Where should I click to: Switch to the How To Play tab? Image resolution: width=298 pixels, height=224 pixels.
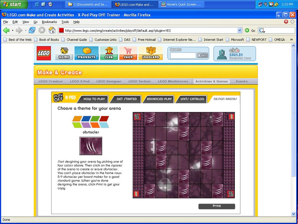click(94, 99)
